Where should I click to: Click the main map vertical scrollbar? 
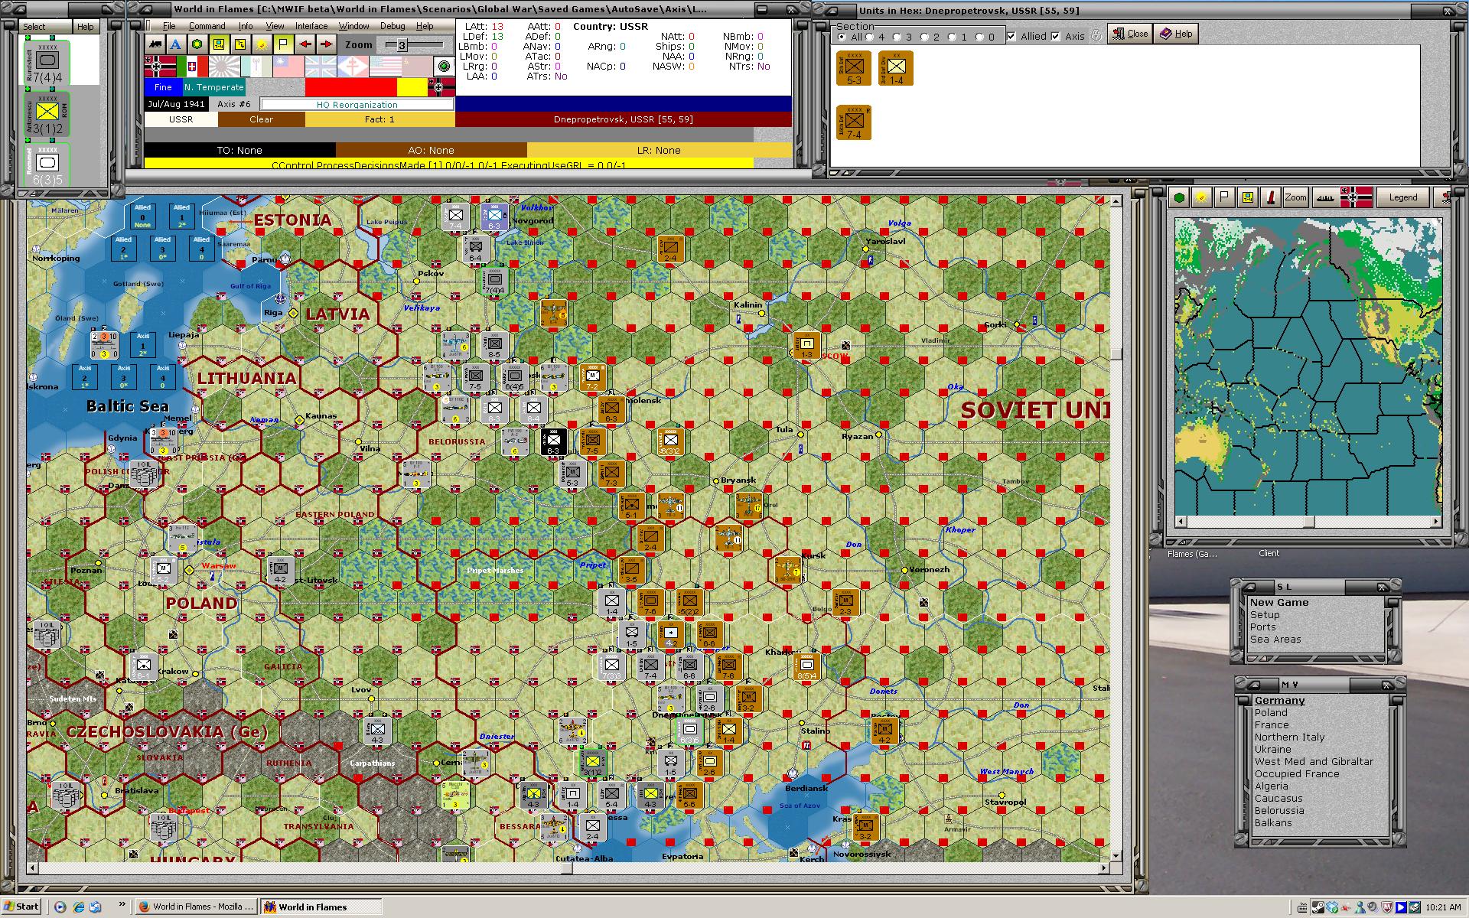(1116, 528)
